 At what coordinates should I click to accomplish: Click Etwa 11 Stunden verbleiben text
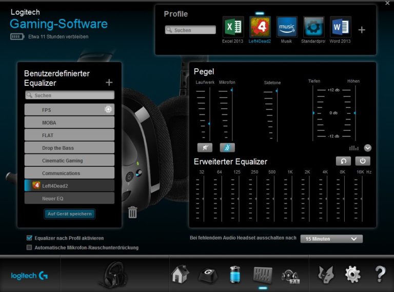[58, 36]
